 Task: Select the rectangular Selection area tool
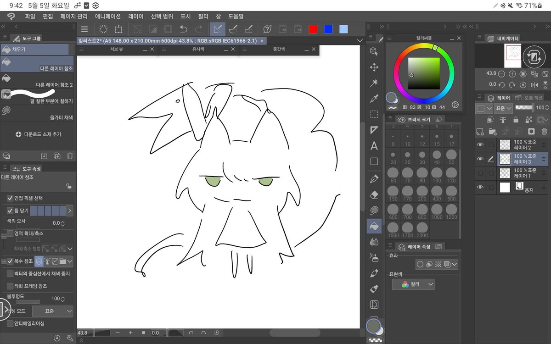click(x=374, y=114)
